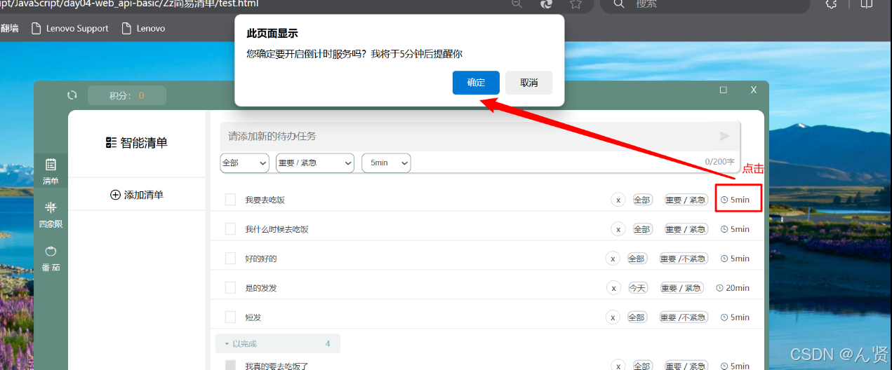
Task: Delete 我什么时候去吃饭 with its x icon
Action: point(618,229)
